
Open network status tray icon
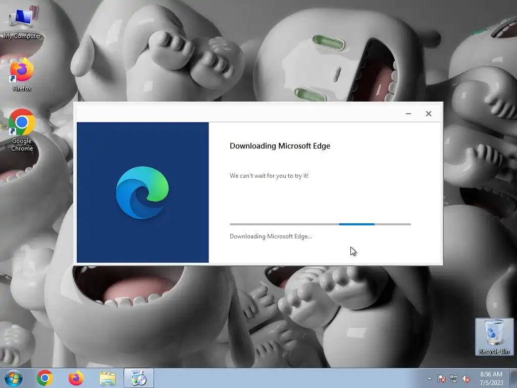[x=454, y=379]
